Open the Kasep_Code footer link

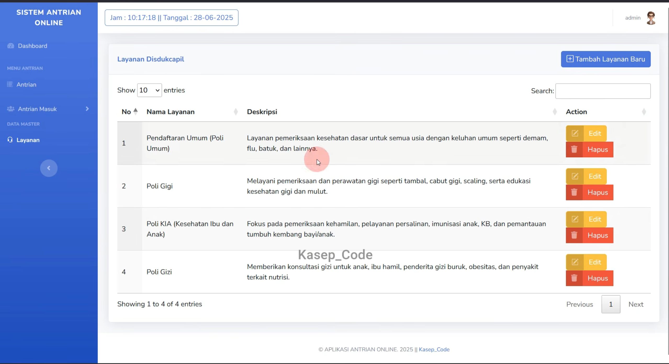[x=434, y=349]
